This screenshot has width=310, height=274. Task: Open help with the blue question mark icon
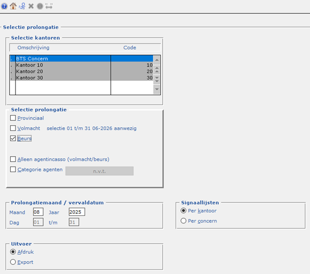pos(4,6)
